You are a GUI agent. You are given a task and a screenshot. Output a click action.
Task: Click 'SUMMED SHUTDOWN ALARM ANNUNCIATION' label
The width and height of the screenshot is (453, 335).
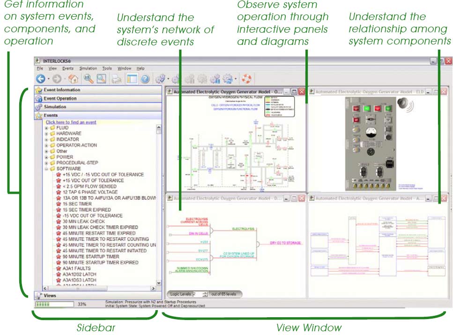(192, 269)
